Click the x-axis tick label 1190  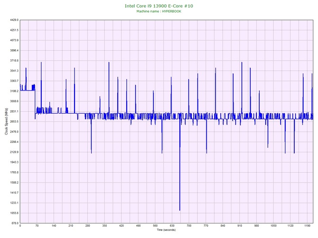(x=307, y=226)
